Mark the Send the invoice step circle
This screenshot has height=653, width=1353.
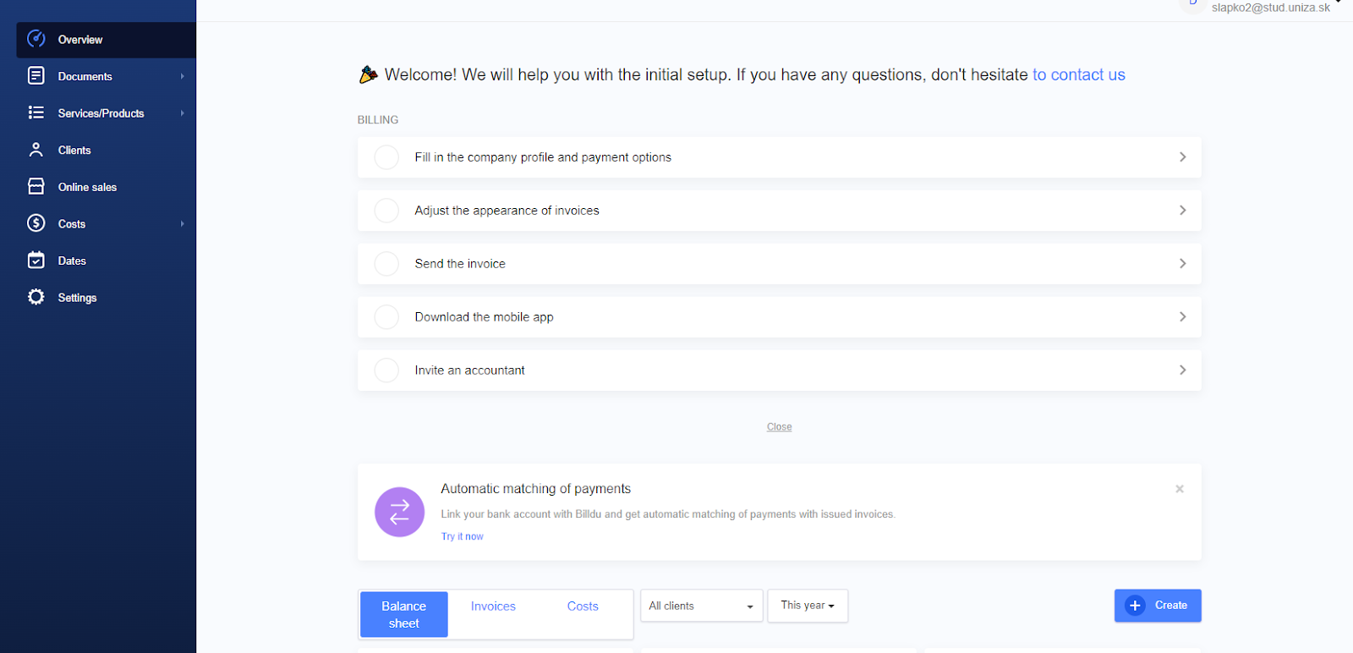point(386,264)
